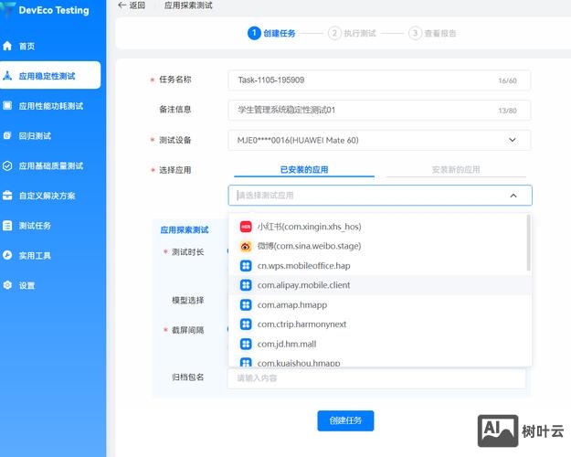571x457 pixels.
Task: Click the icon beside com.amap.hmapp
Action: tap(246, 304)
